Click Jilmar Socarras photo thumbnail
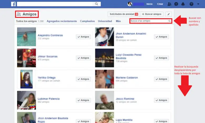 tap(27, 58)
